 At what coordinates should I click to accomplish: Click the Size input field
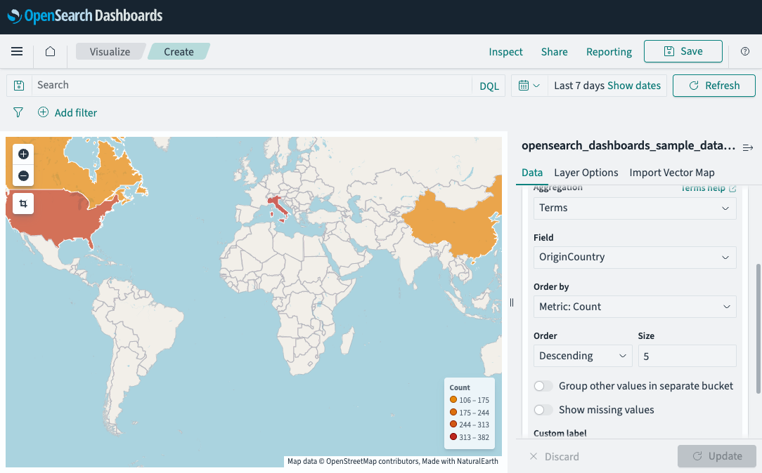tap(687, 356)
